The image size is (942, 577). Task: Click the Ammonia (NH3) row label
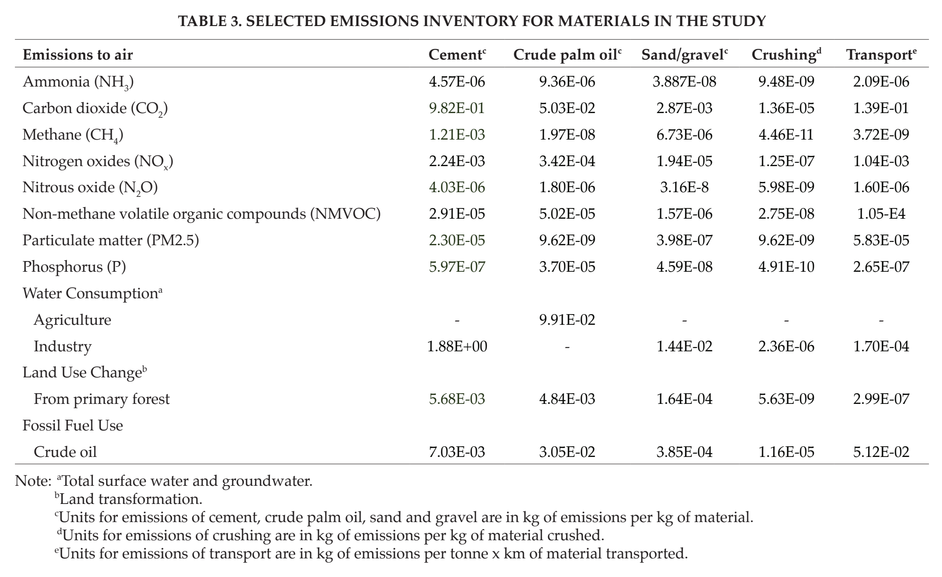78,82
